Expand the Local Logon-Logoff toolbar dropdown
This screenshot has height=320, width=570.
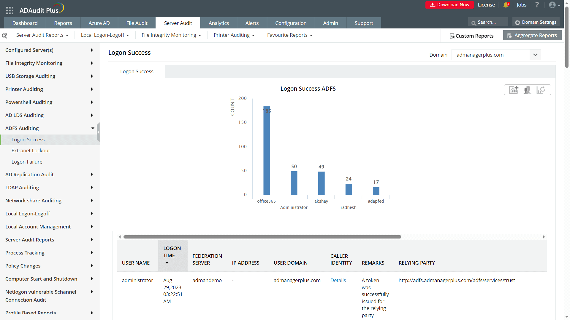pos(105,35)
